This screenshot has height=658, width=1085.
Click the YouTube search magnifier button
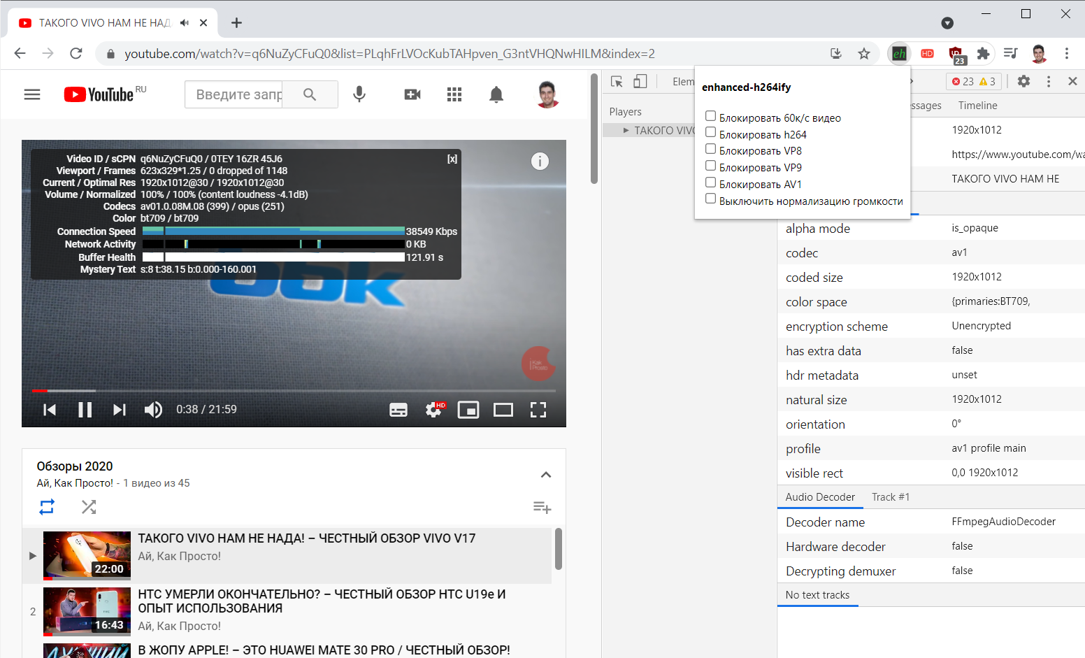tap(310, 94)
